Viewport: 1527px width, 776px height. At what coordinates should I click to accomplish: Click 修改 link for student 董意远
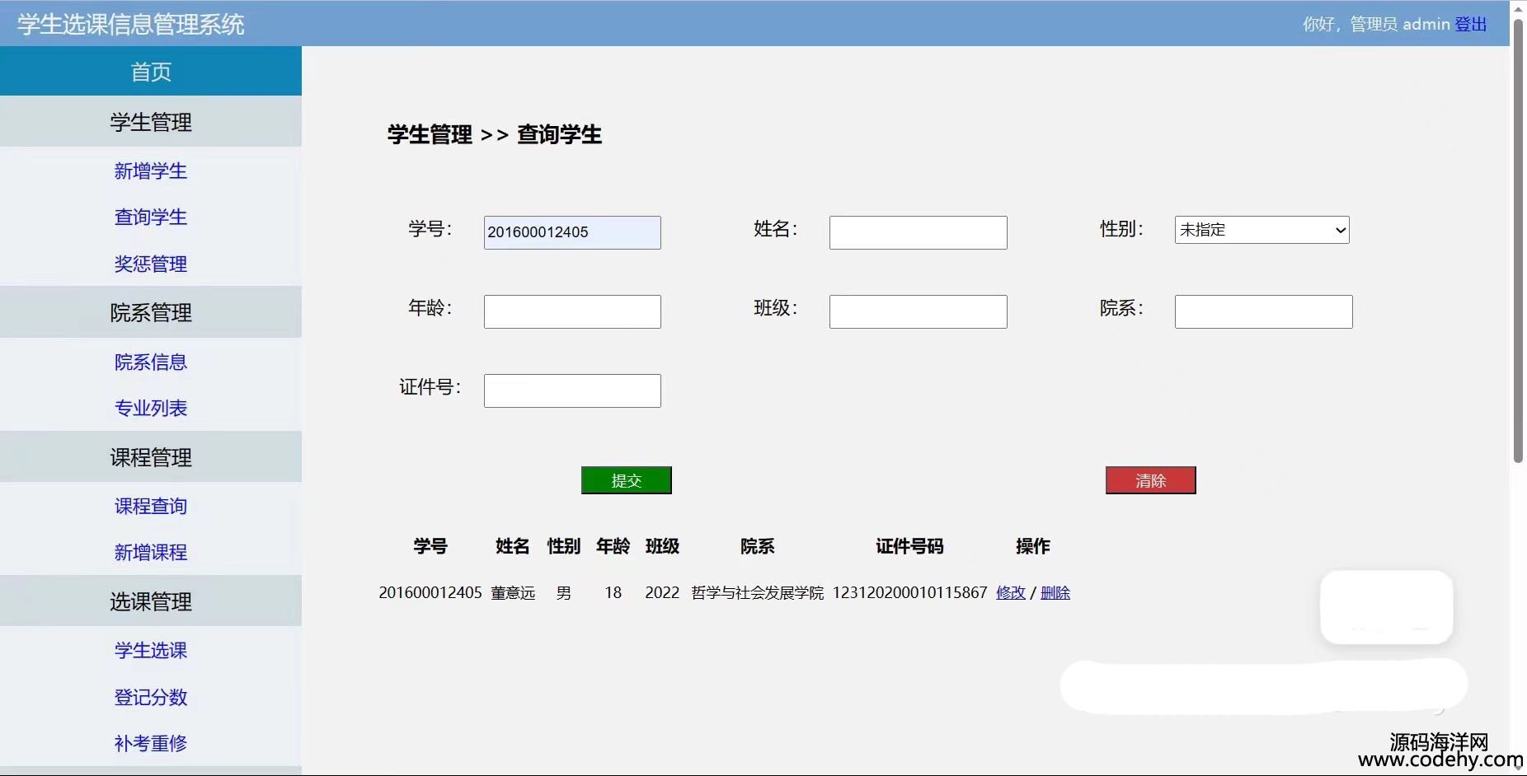coord(1010,592)
